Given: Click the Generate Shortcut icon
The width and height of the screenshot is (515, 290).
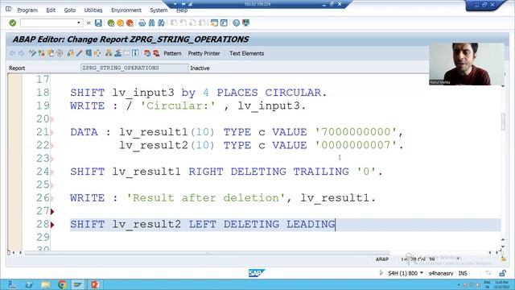Looking at the screenshot, I should (224, 23).
